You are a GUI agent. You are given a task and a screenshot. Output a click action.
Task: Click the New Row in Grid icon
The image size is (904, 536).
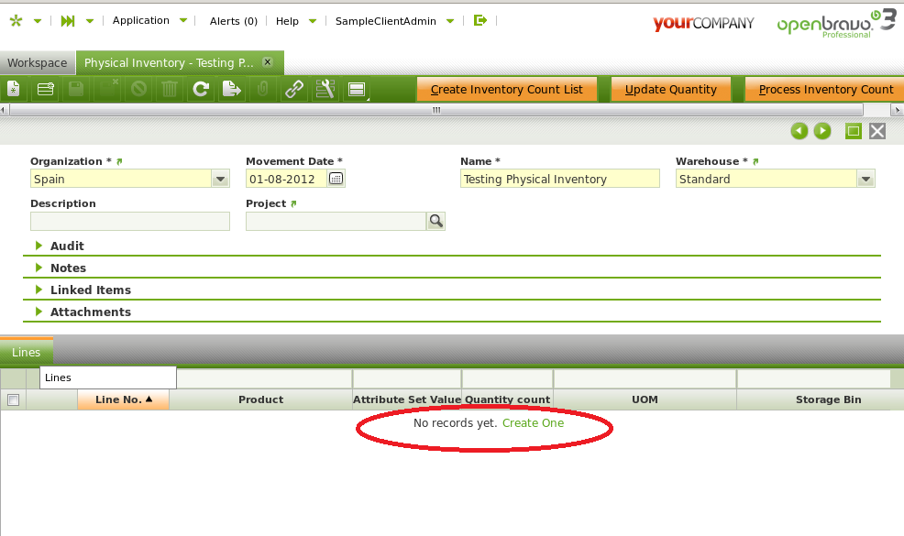tap(45, 89)
